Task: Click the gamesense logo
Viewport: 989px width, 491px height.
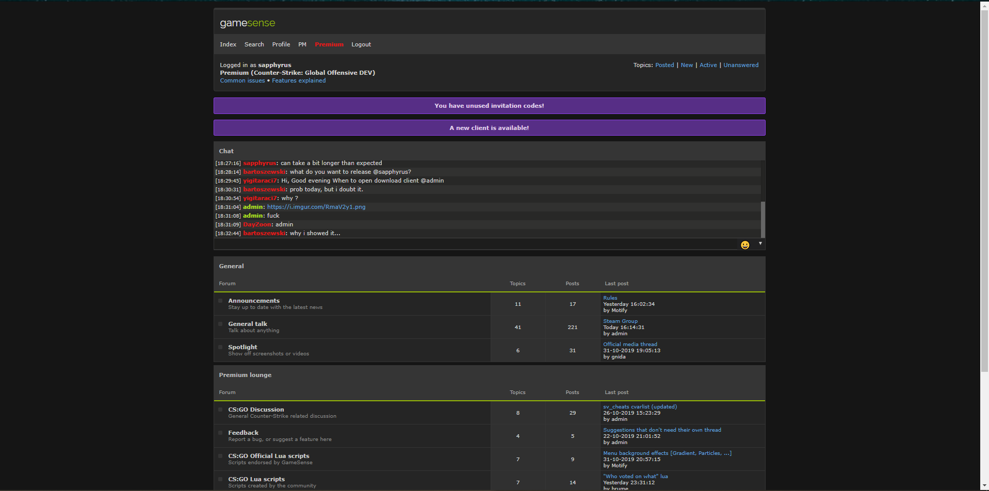Action: coord(247,23)
